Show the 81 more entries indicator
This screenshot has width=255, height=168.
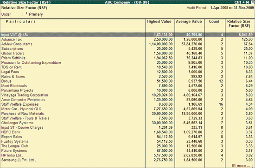(x=241, y=166)
